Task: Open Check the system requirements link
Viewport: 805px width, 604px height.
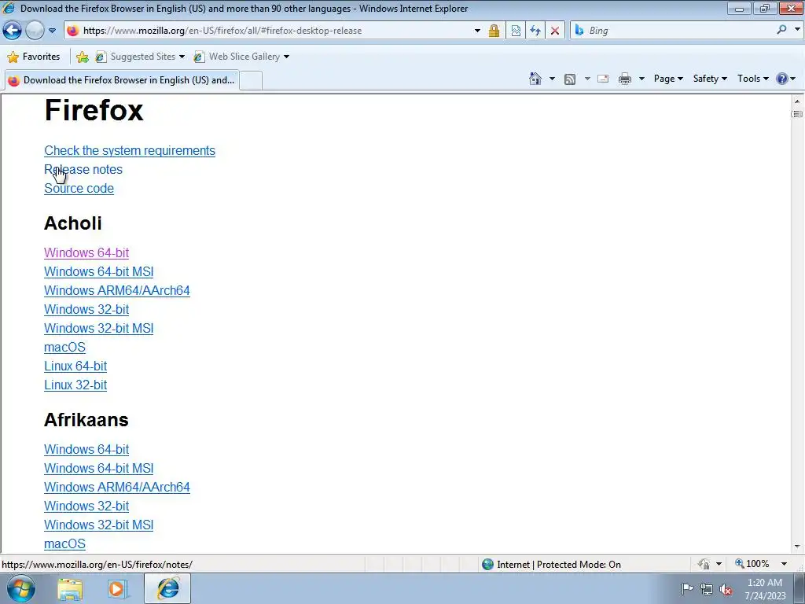Action: (x=130, y=150)
